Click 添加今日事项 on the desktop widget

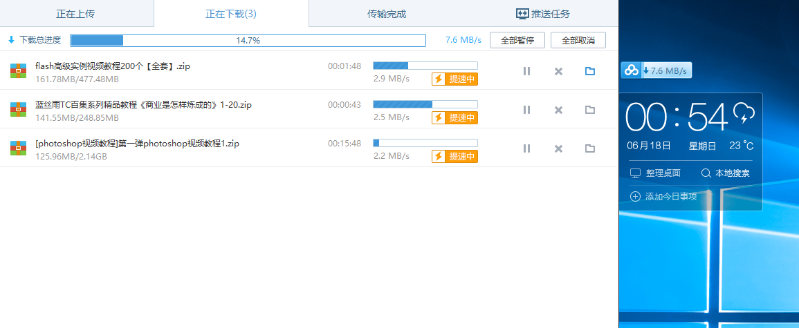(x=663, y=197)
